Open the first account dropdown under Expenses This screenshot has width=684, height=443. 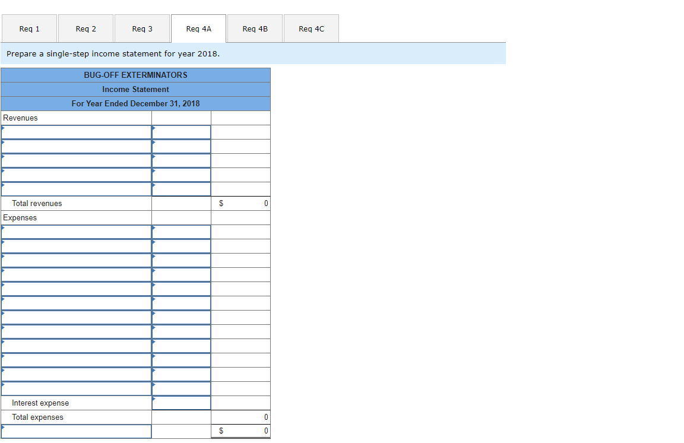tap(76, 232)
